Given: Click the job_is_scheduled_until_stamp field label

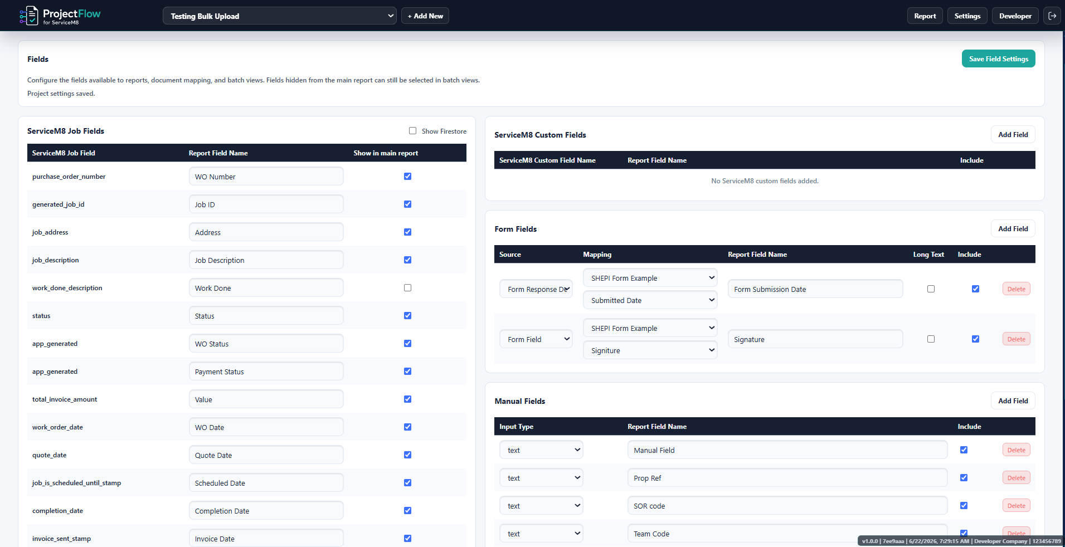Looking at the screenshot, I should coord(76,483).
